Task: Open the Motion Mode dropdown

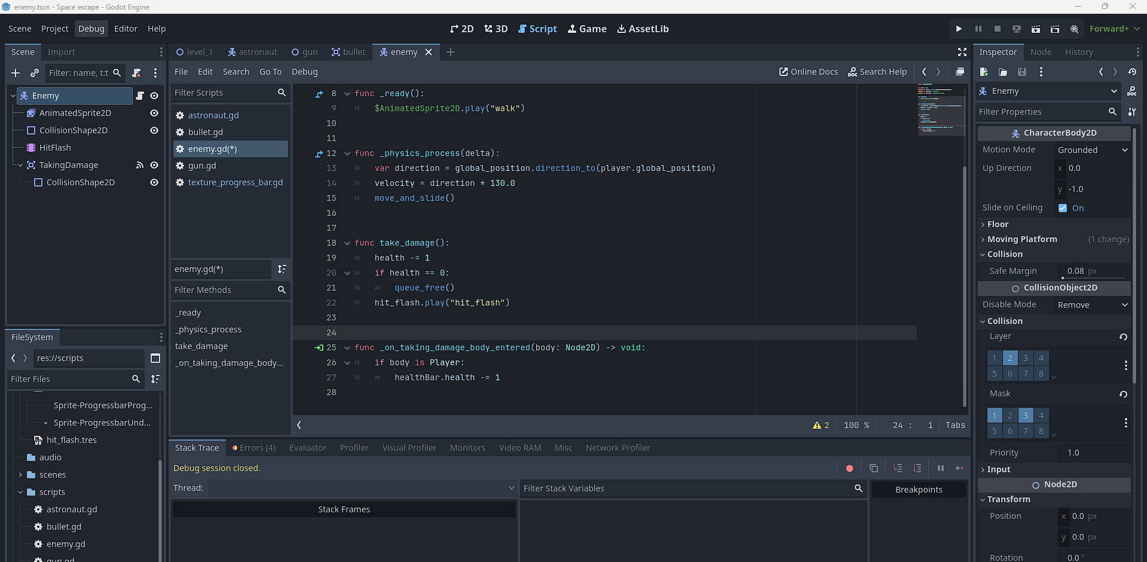Action: click(1091, 150)
